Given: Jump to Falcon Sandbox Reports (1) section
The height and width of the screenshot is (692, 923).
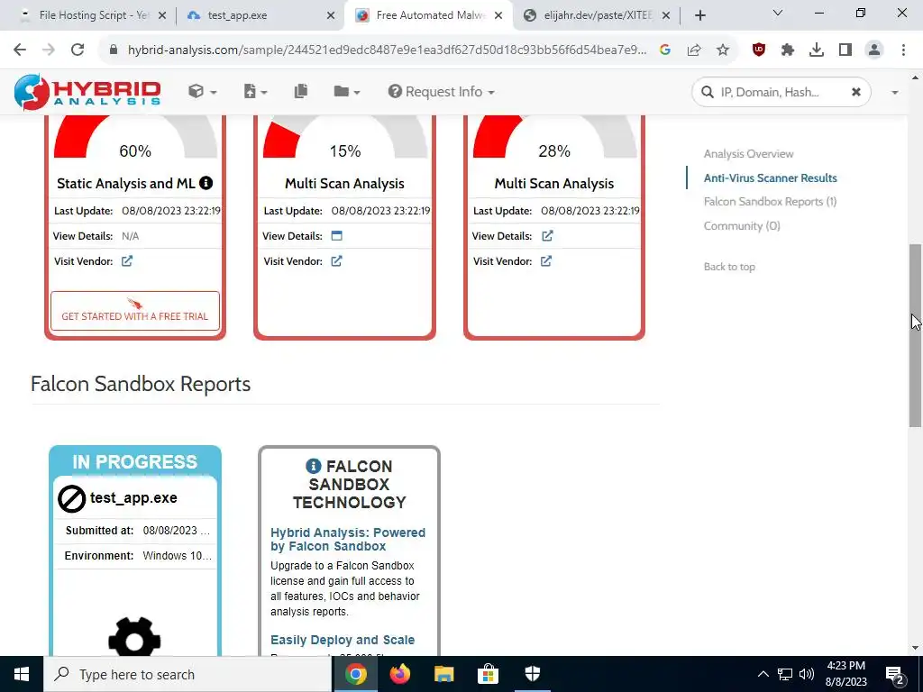Looking at the screenshot, I should 770,202.
